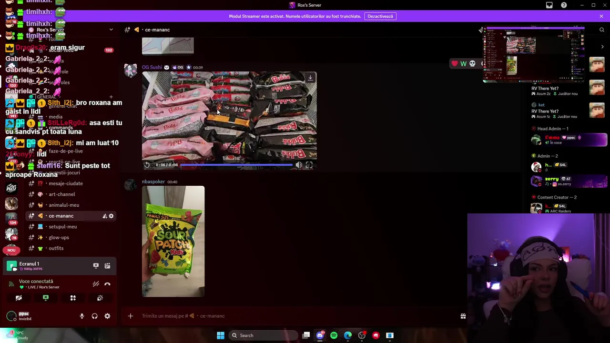Type in the ce-mananc message field
Screen dimensions: 610x343
pyautogui.click(x=295, y=316)
